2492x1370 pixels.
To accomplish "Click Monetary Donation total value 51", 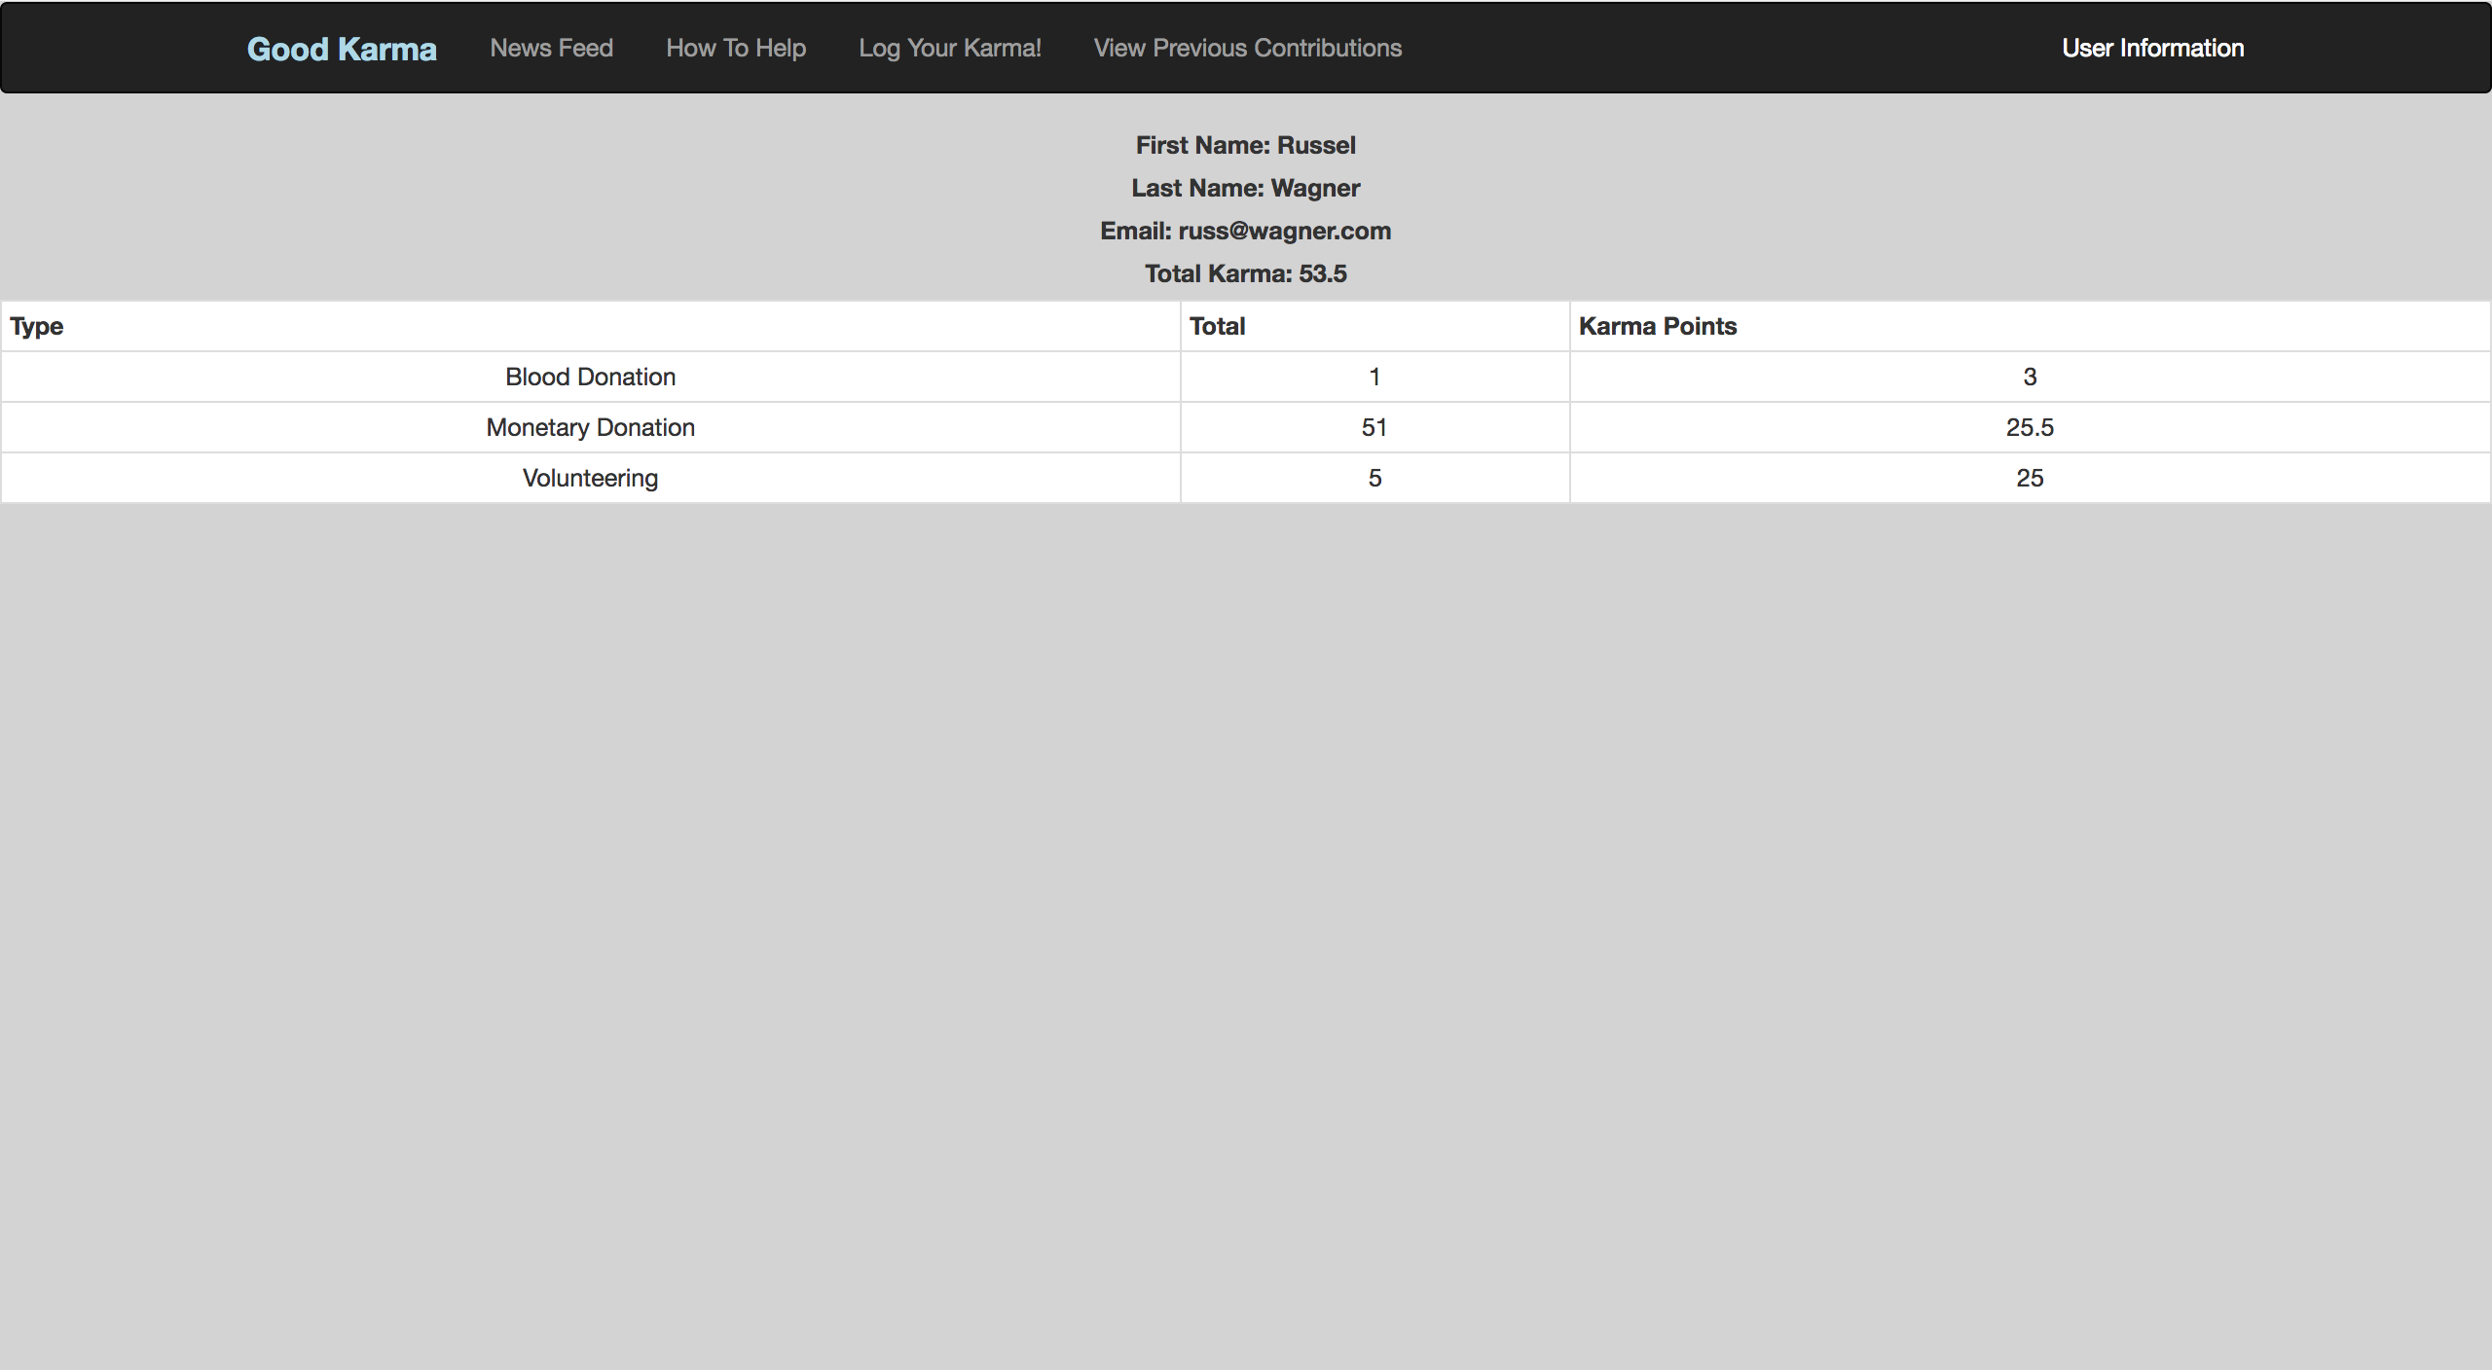I will click(x=1374, y=427).
